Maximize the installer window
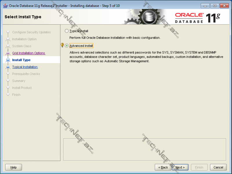The image size is (232, 174). click(215, 6)
